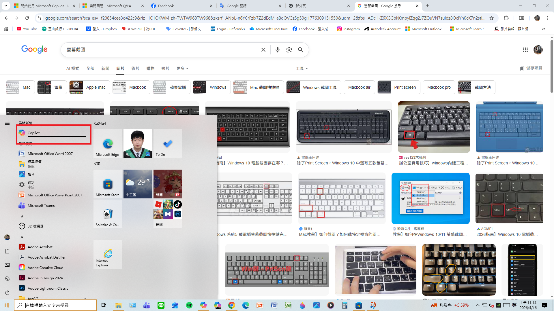The width and height of the screenshot is (554, 311).
Task: Open LINE from the taskbar
Action: click(x=161, y=305)
